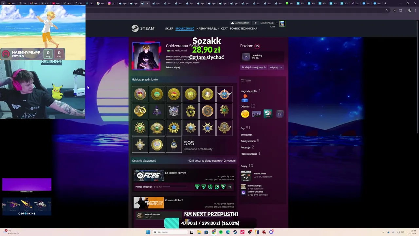419x236 pixels.
Task: Open the SKLEP store menu
Action: tap(169, 29)
